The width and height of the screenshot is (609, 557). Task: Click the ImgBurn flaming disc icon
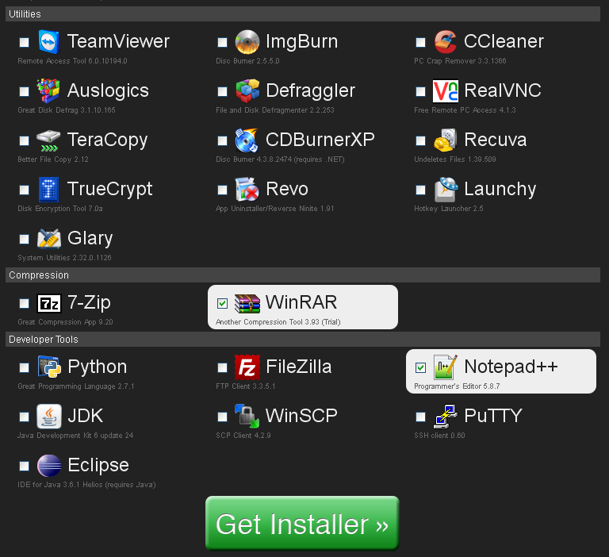(247, 41)
